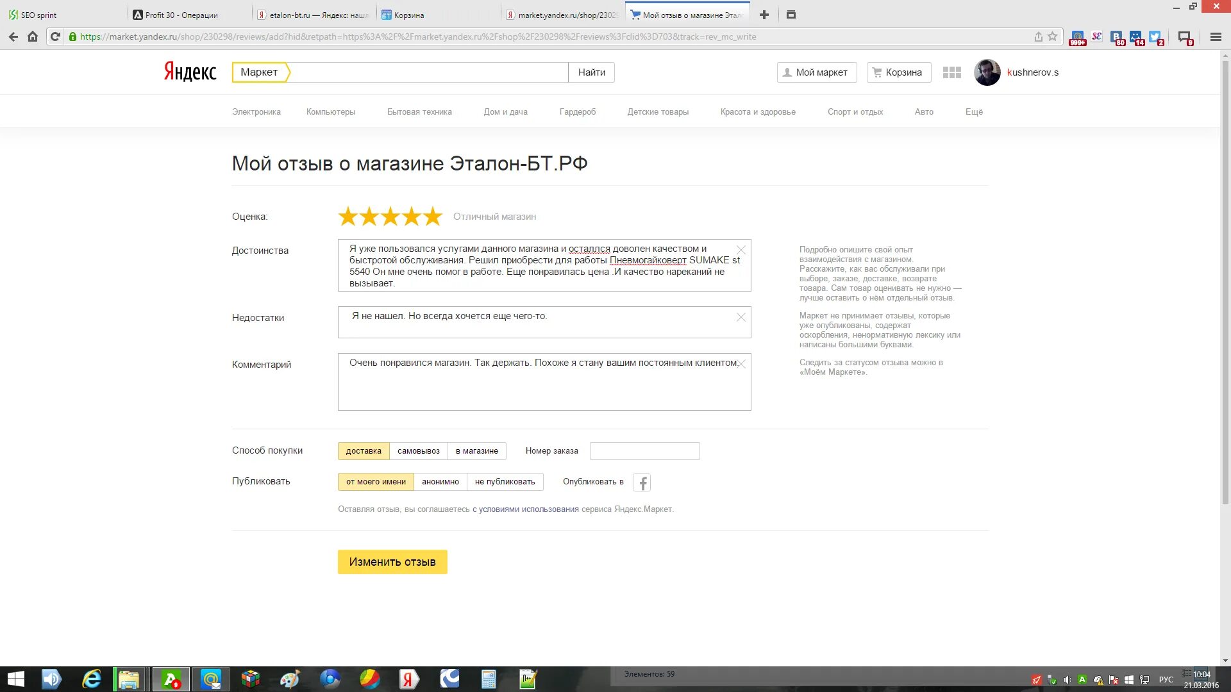1231x692 pixels.
Task: Select самовывоз purchase method
Action: click(419, 451)
